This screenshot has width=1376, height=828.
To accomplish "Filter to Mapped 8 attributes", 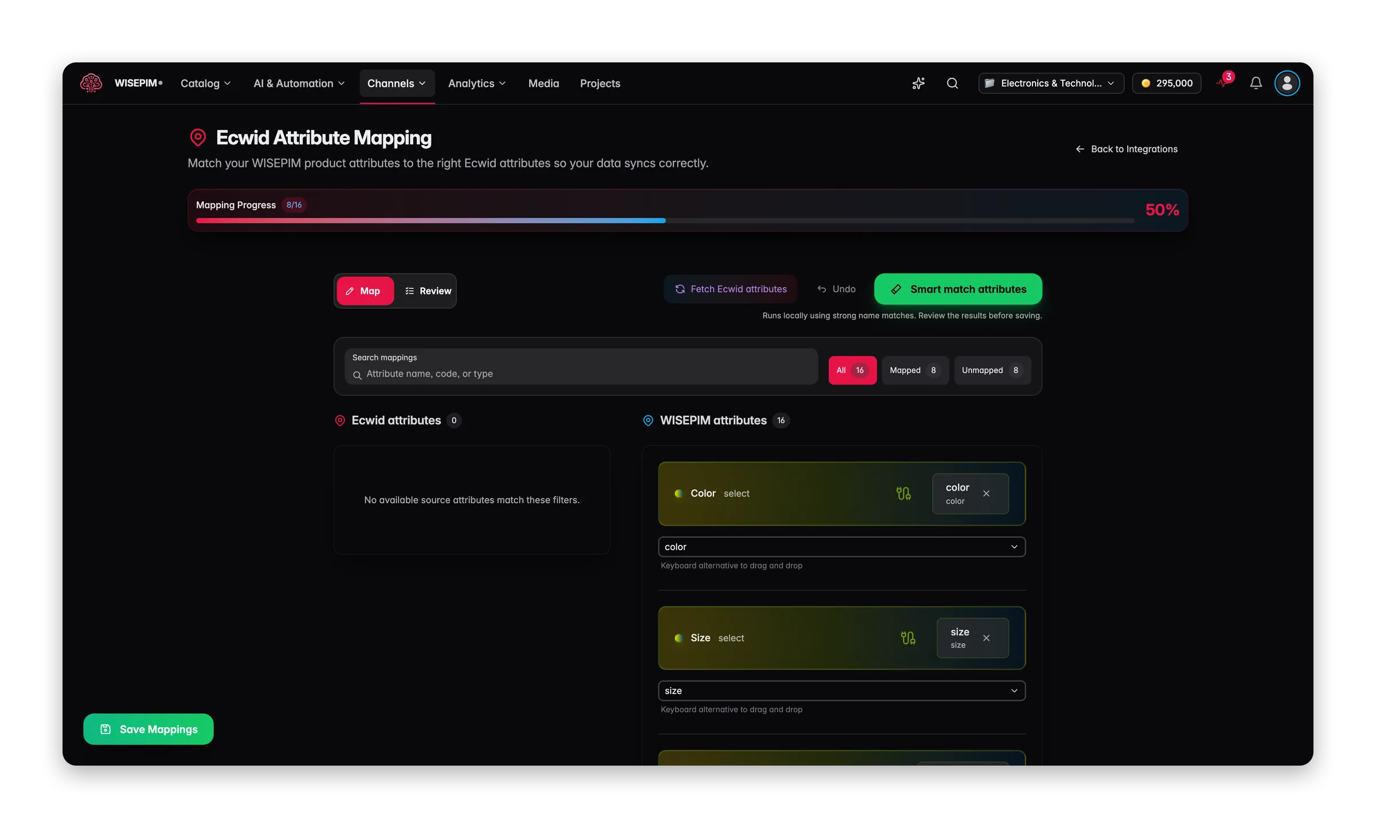I will (915, 370).
